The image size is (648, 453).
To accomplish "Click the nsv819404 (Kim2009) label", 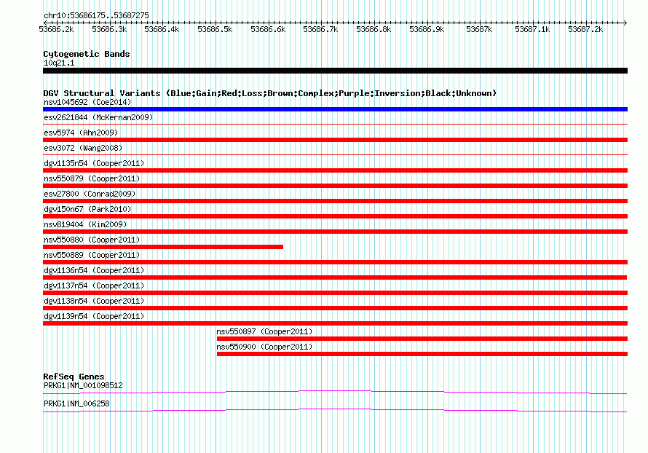I will (85, 224).
